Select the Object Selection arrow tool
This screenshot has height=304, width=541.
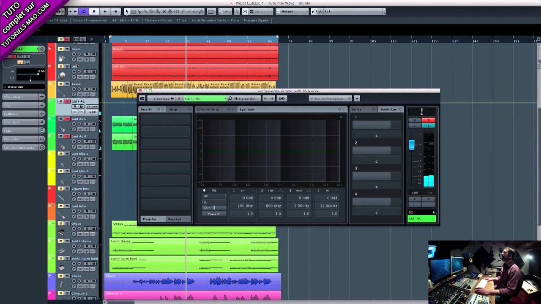[x=127, y=11]
